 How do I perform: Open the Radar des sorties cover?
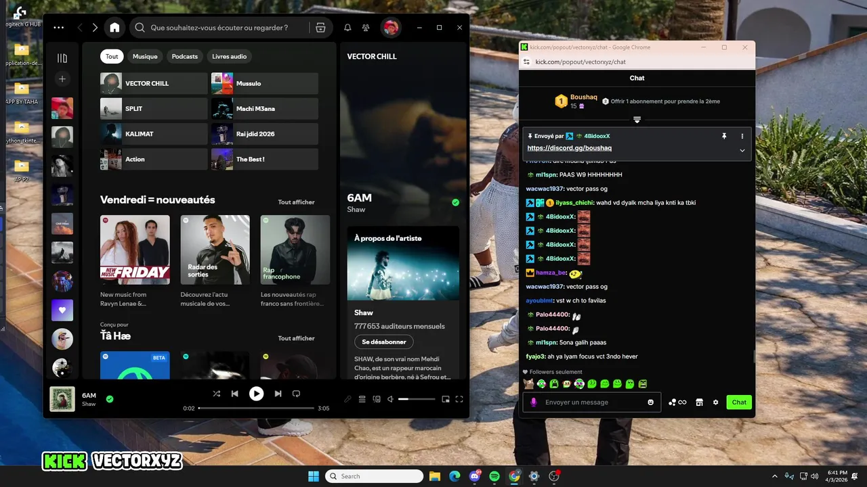click(215, 250)
